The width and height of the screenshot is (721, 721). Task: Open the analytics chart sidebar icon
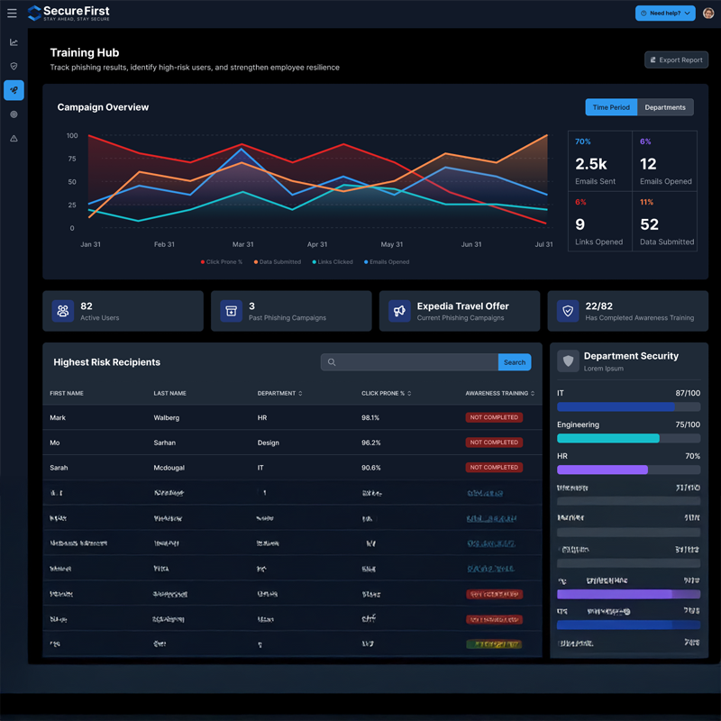click(x=14, y=42)
